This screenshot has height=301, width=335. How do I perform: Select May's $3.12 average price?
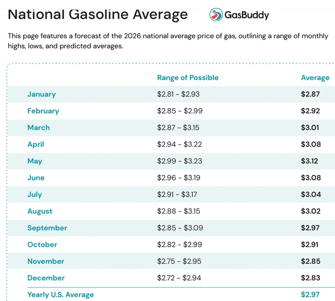pyautogui.click(x=310, y=161)
